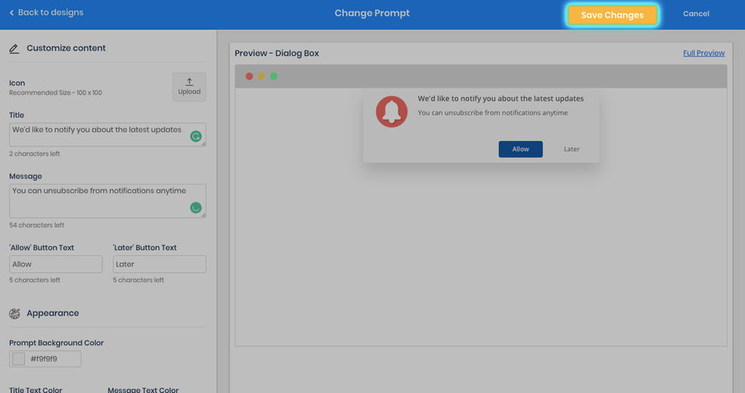Click 'Title Text Color' label

(36, 390)
